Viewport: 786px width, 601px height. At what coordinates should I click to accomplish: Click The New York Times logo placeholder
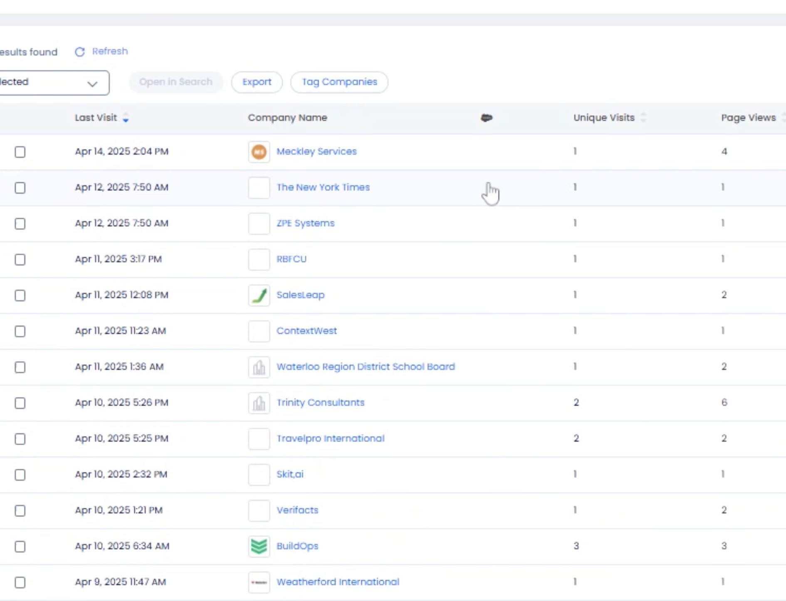click(259, 187)
